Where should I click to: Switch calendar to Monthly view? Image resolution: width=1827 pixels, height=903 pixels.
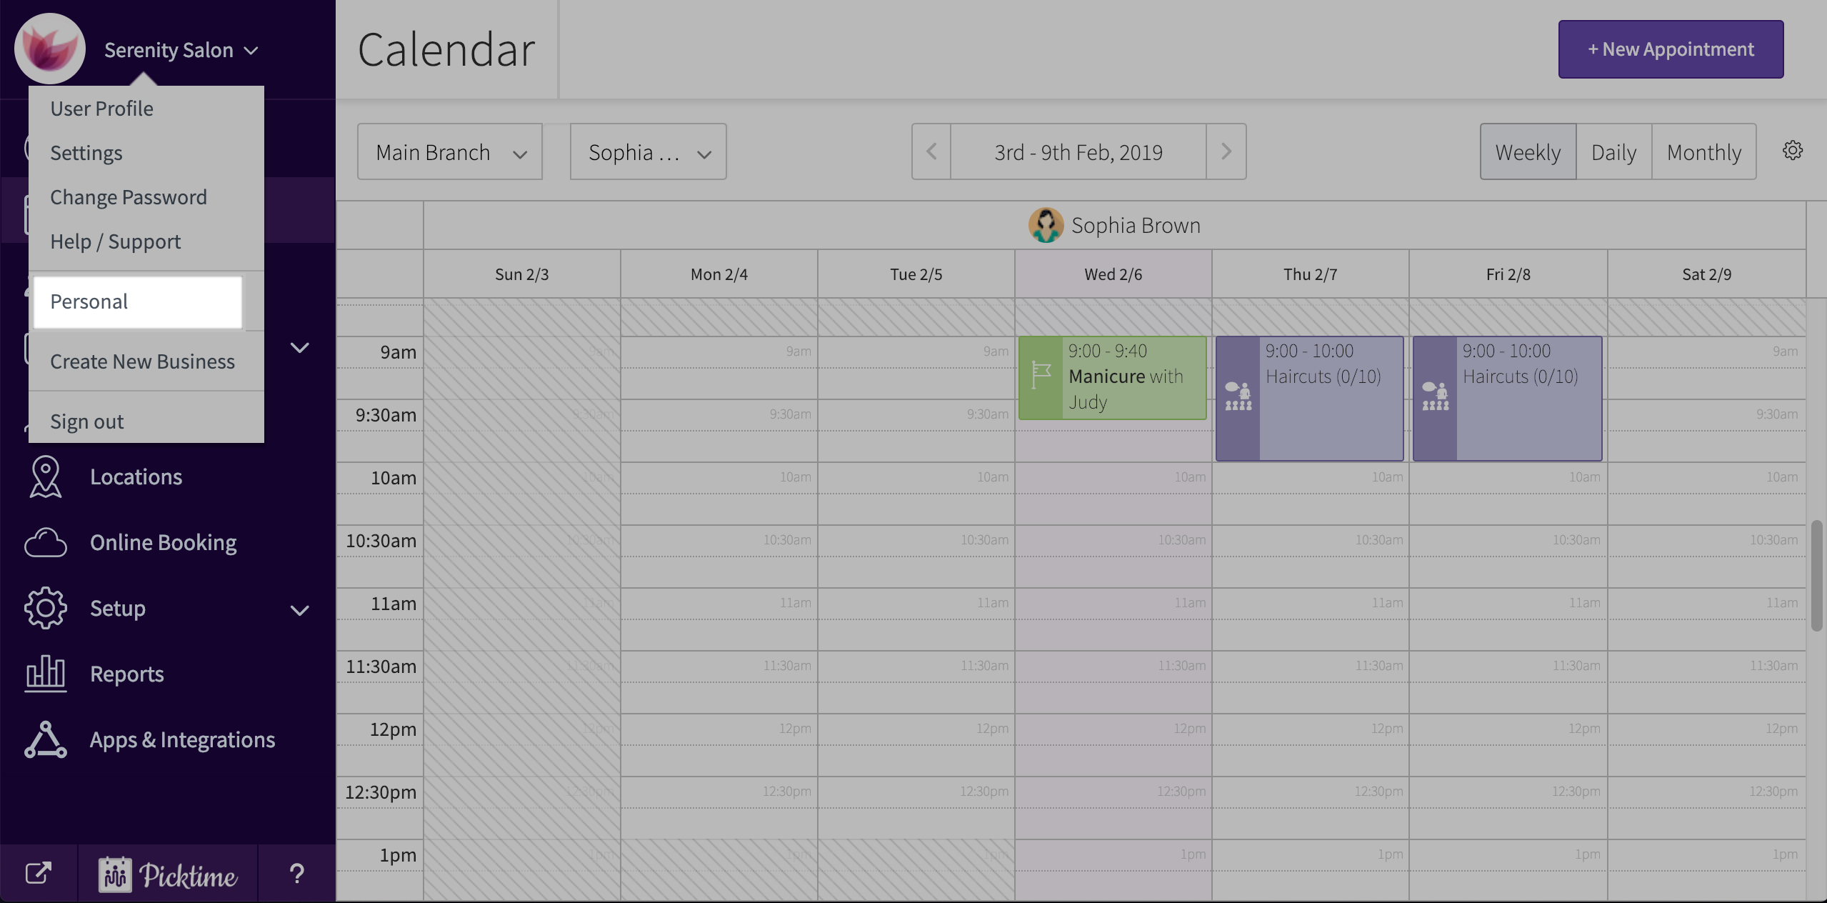point(1704,152)
